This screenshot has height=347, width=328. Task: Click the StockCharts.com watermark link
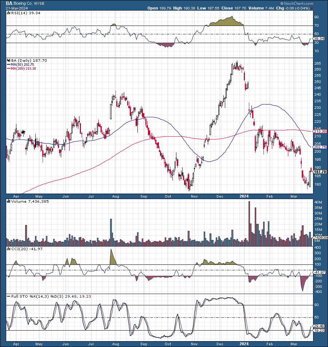(297, 3)
